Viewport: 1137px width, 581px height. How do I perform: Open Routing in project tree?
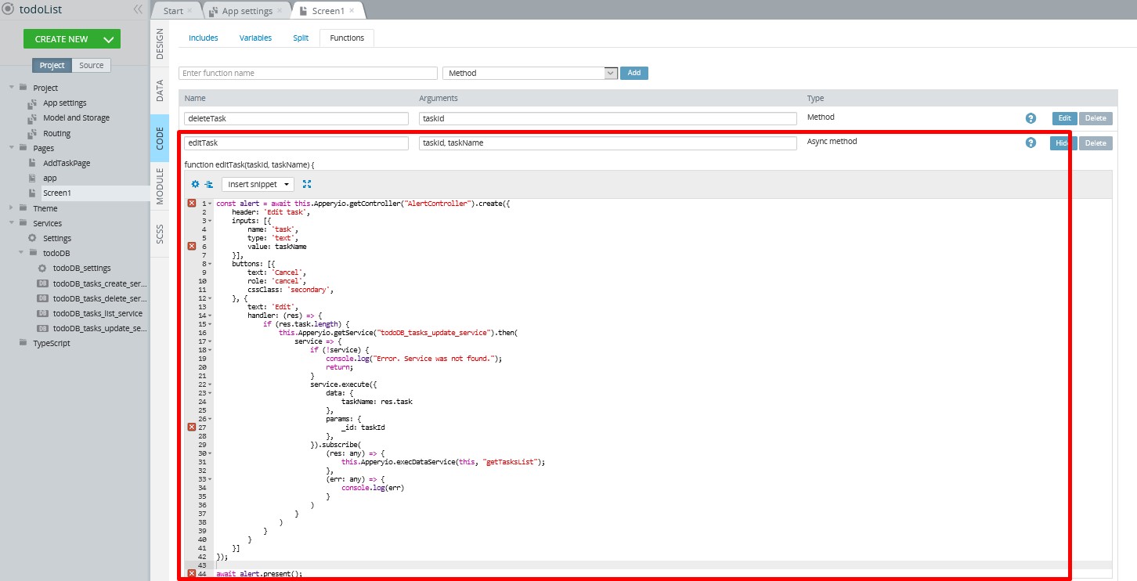point(56,133)
